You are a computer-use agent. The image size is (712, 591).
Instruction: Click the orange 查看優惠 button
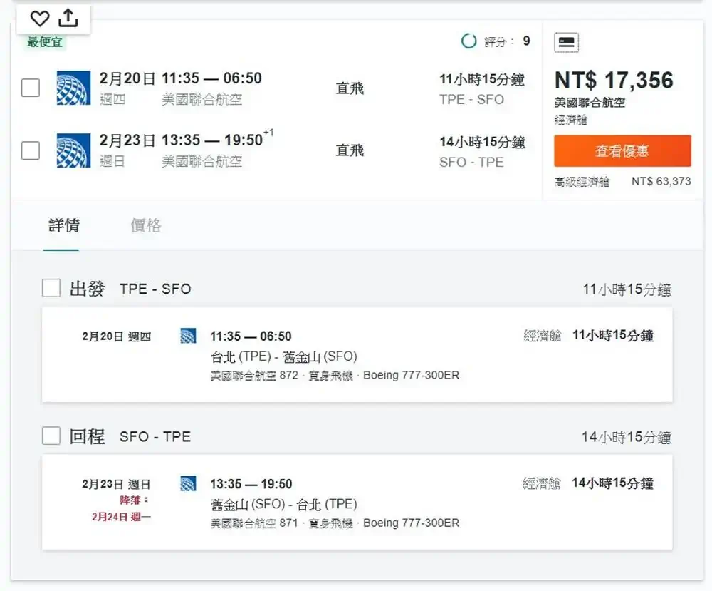[622, 151]
